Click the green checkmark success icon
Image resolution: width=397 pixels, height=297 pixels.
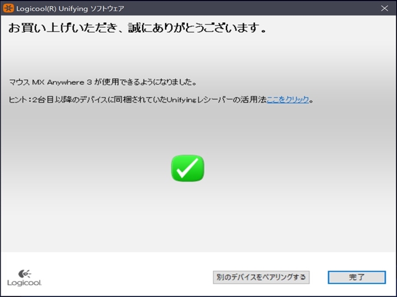click(x=187, y=168)
